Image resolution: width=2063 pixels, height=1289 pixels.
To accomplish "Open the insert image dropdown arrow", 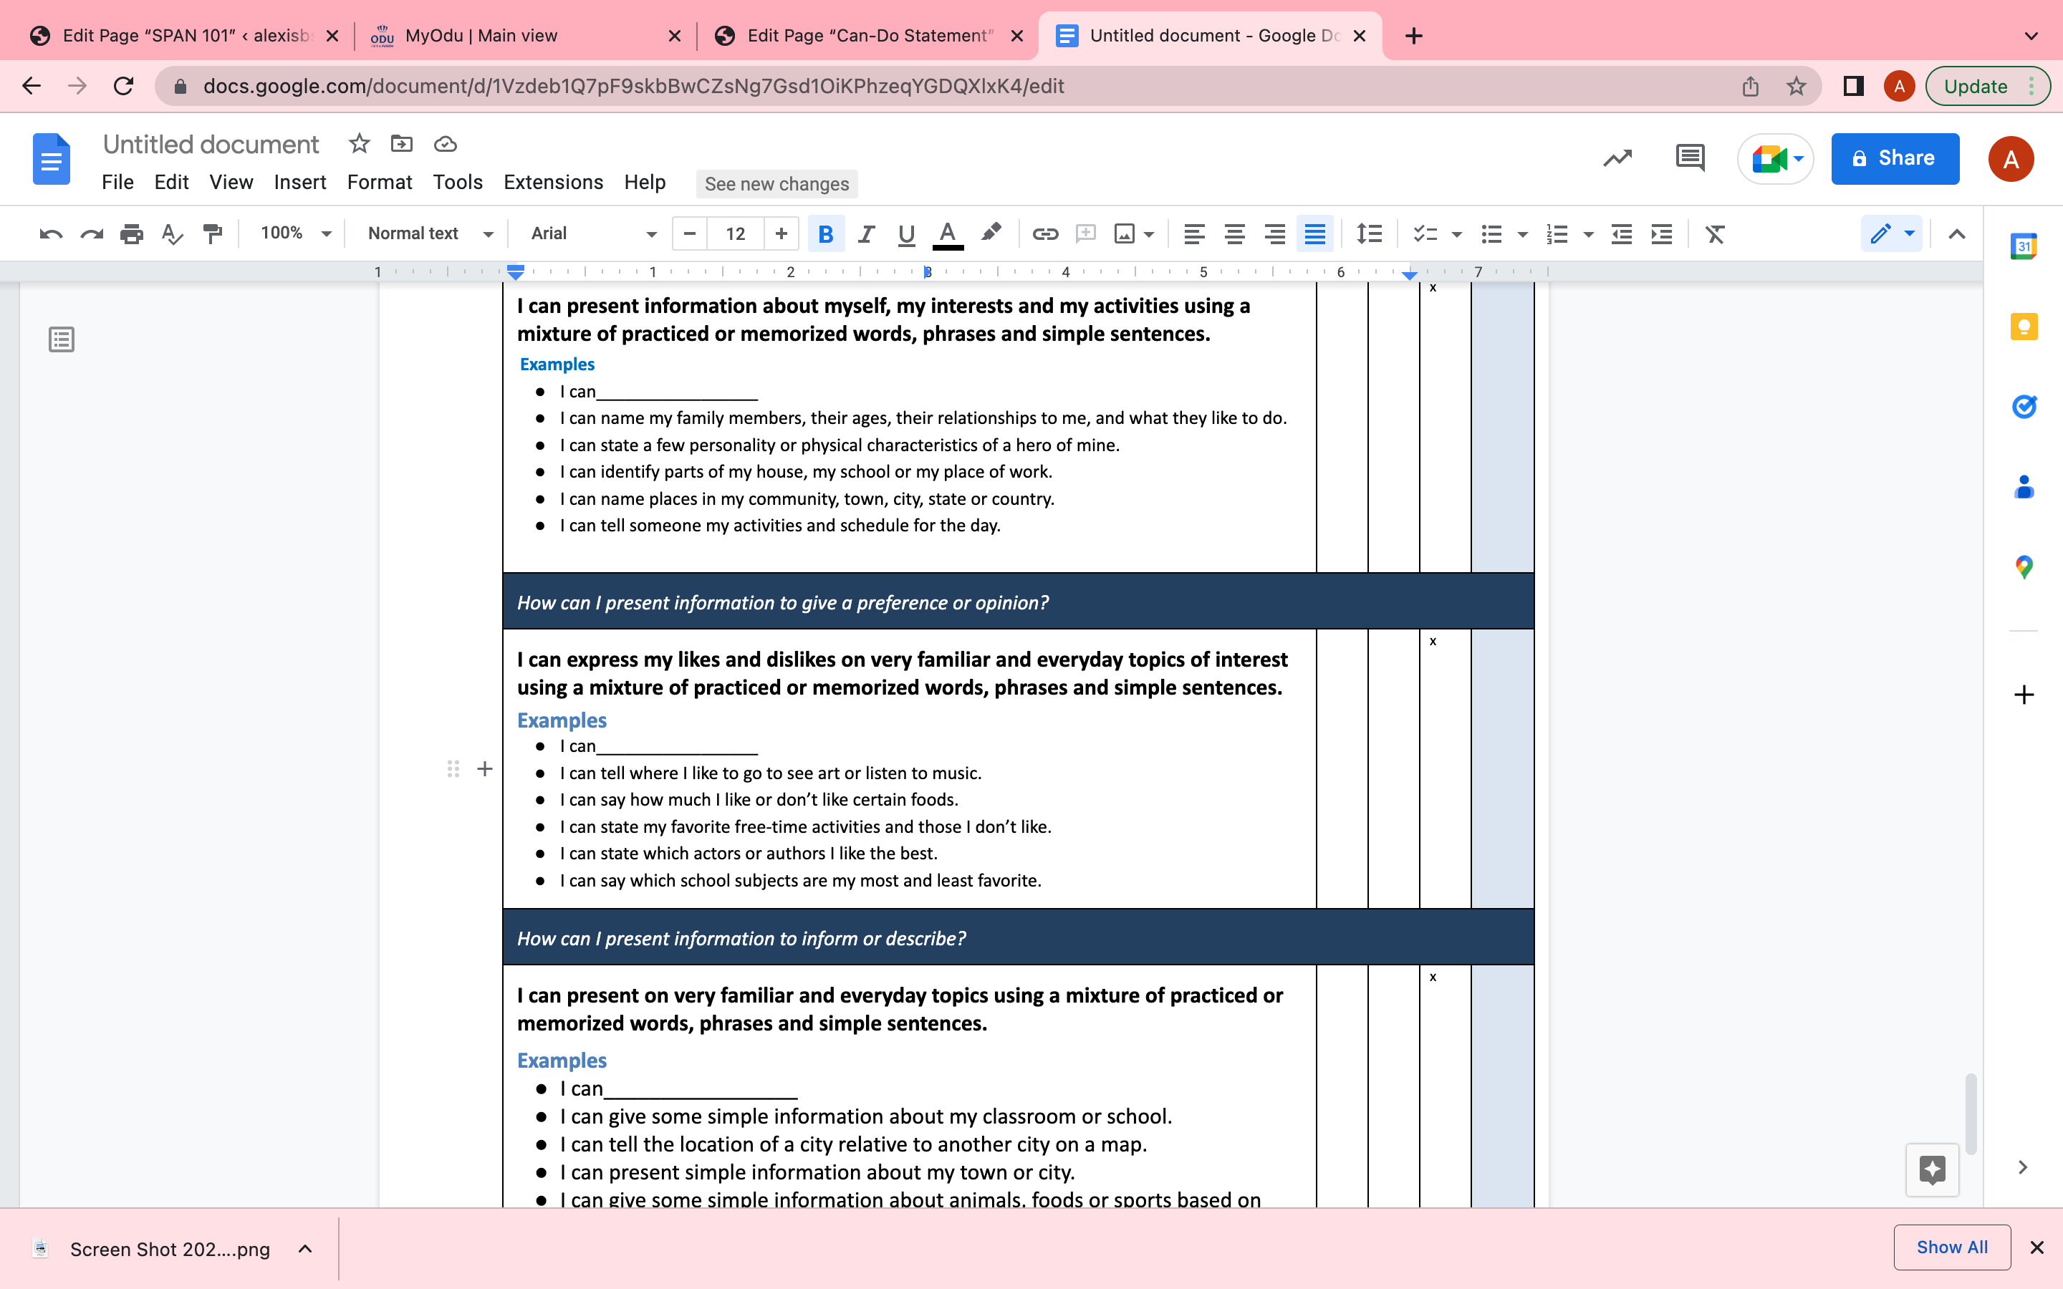I will (x=1149, y=234).
